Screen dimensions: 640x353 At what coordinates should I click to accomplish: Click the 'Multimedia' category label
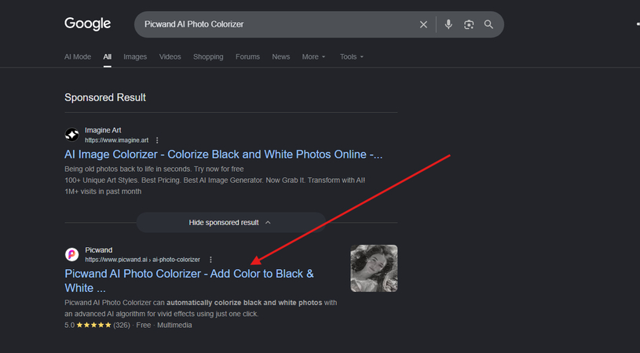pos(174,326)
